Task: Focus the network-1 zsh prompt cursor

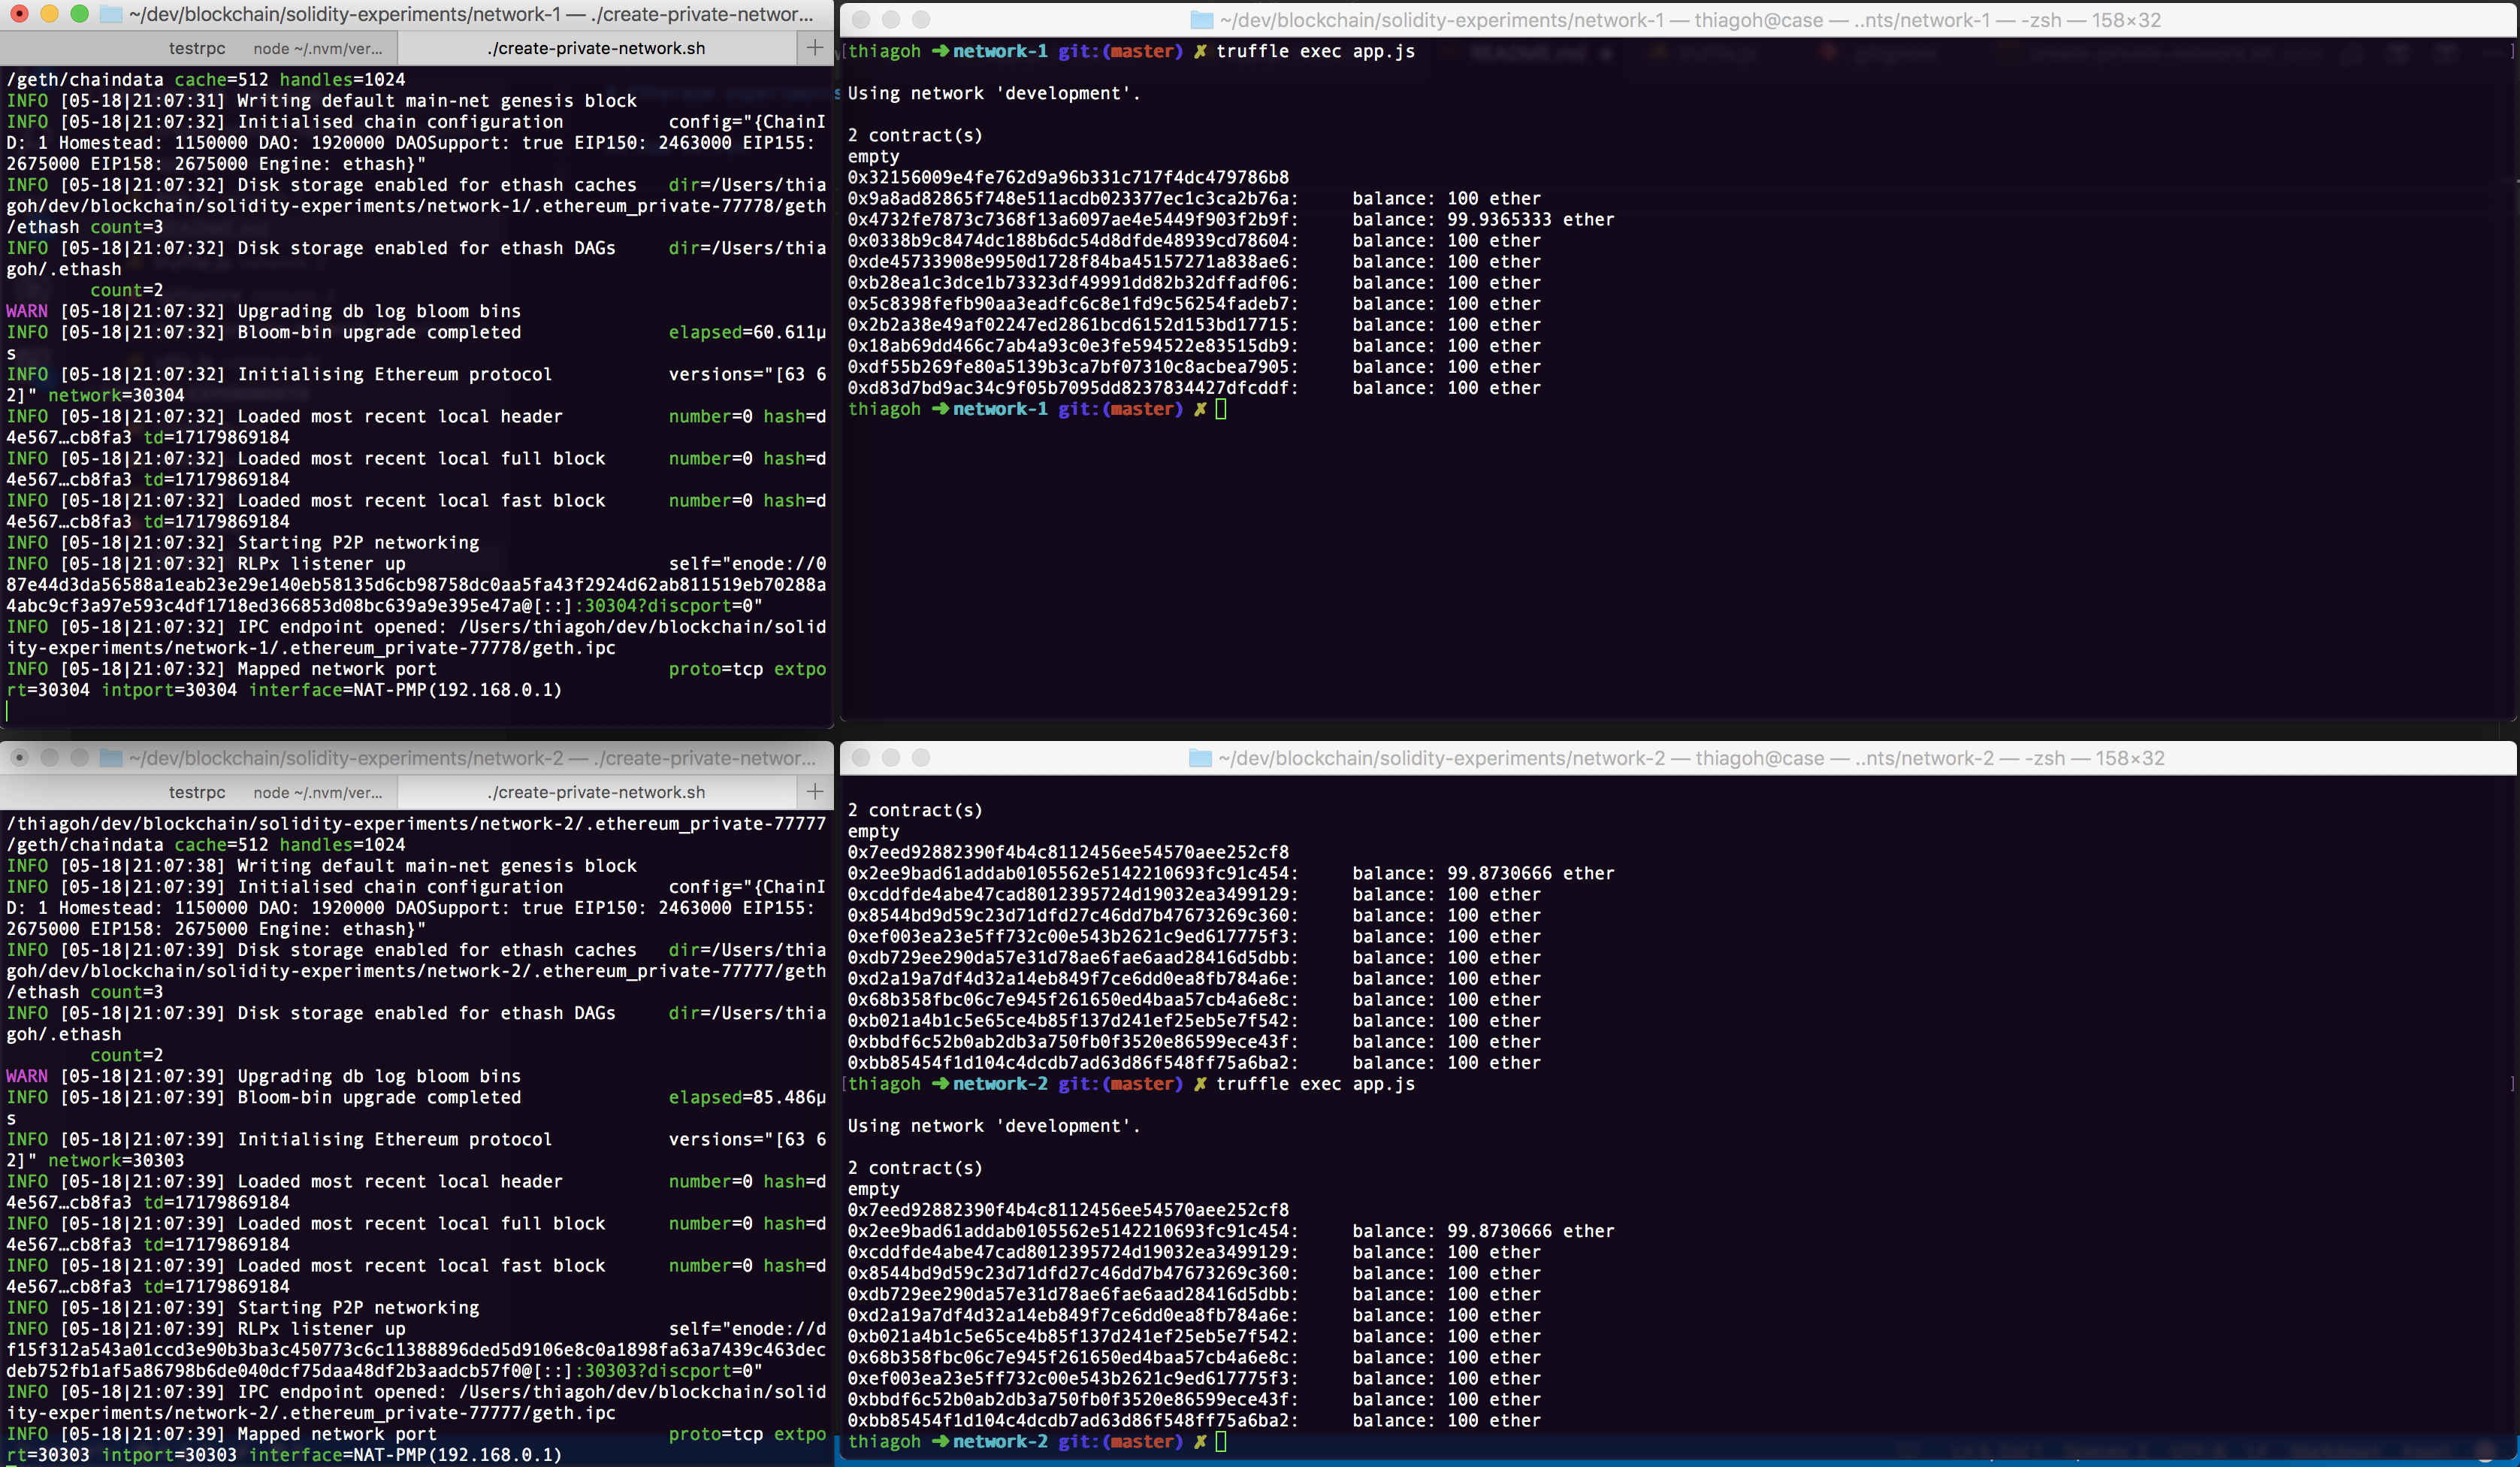Action: pyautogui.click(x=1221, y=409)
